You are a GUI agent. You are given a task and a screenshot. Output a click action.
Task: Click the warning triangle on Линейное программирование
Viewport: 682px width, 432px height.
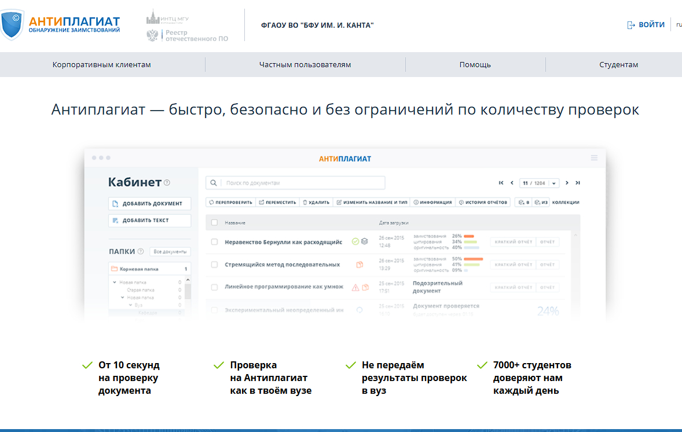(355, 287)
